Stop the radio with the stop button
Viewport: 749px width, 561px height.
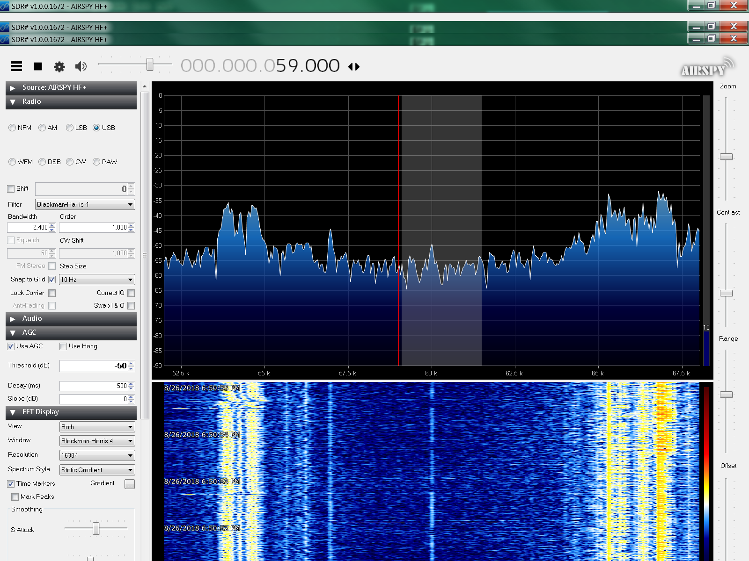click(38, 66)
